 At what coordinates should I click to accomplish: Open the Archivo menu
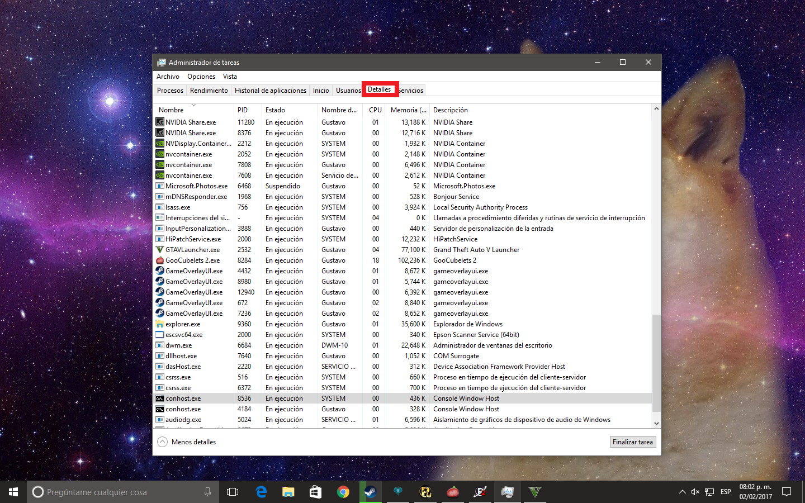(168, 77)
